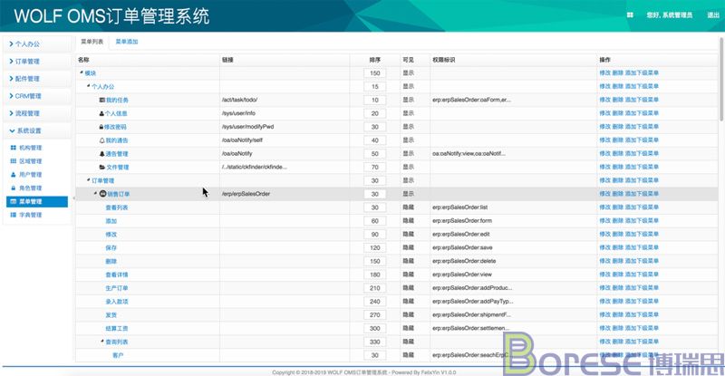
Task: Click 修改 in the 文件管理 row
Action: 604,167
